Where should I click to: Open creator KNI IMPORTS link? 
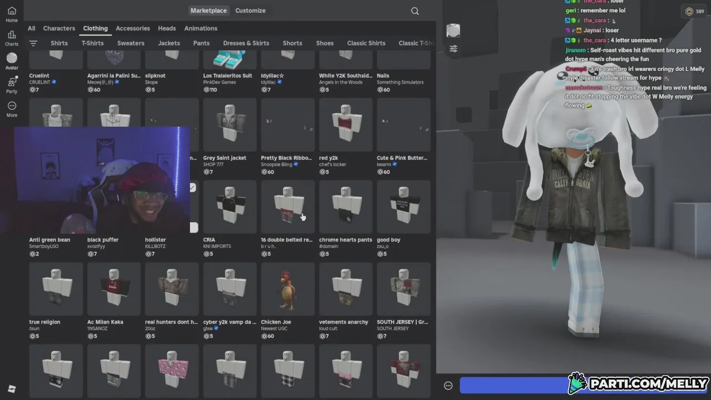click(217, 246)
